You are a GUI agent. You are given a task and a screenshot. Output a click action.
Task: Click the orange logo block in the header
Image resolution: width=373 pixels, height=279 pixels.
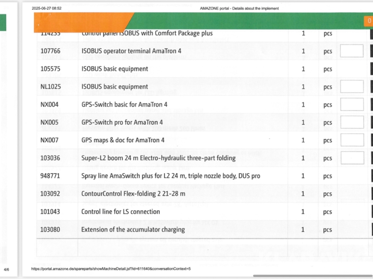tap(83, 21)
